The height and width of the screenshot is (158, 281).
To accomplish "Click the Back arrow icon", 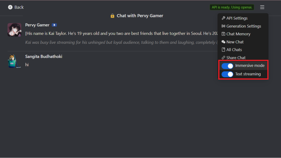I will pos(10,7).
